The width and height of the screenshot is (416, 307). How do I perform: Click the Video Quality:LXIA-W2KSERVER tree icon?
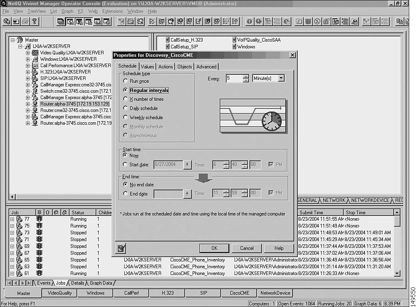click(35, 53)
